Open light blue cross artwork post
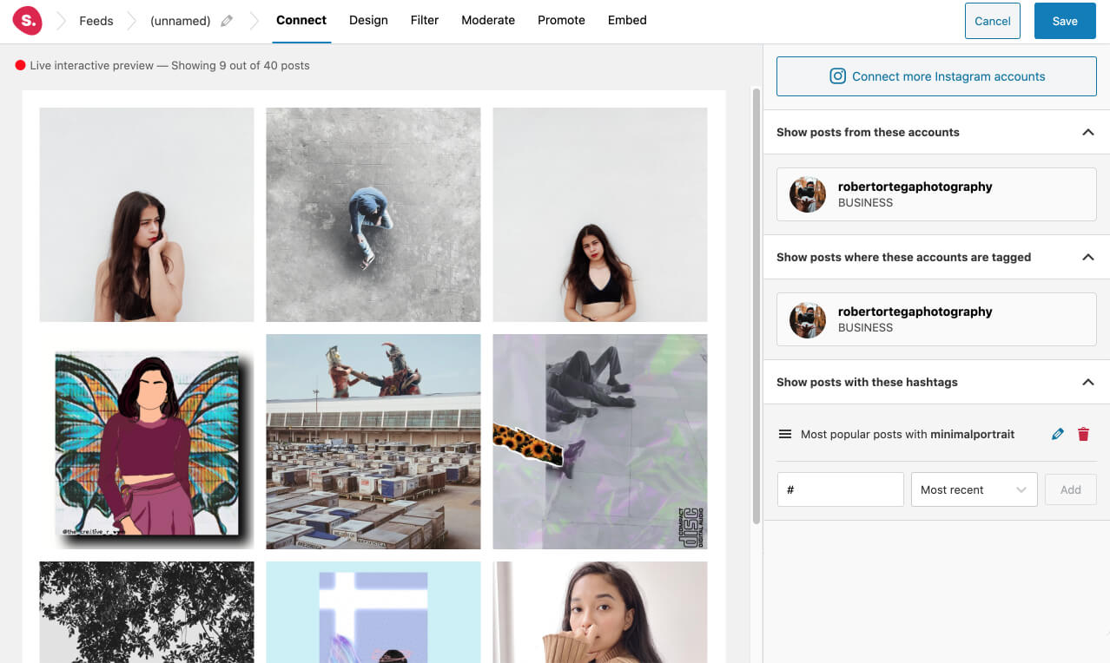The width and height of the screenshot is (1110, 663). click(373, 612)
